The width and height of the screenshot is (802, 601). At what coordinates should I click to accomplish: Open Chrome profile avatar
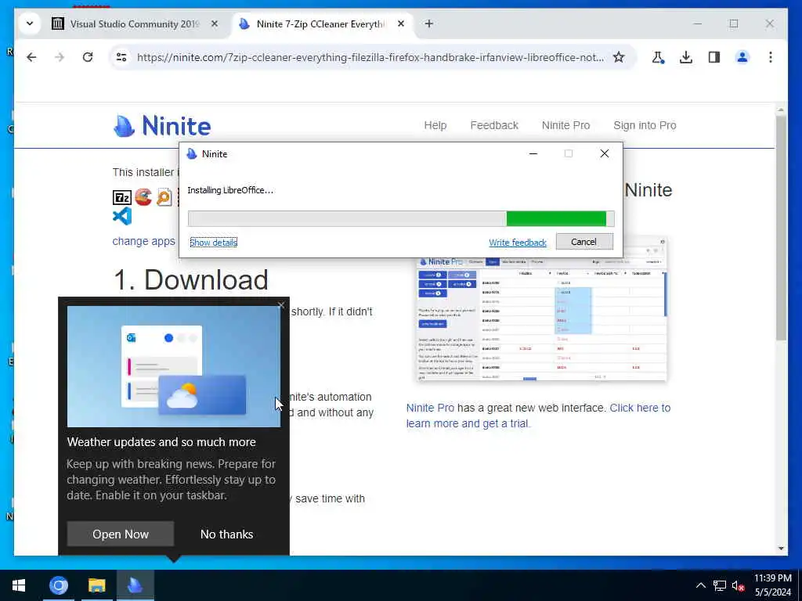pyautogui.click(x=742, y=57)
